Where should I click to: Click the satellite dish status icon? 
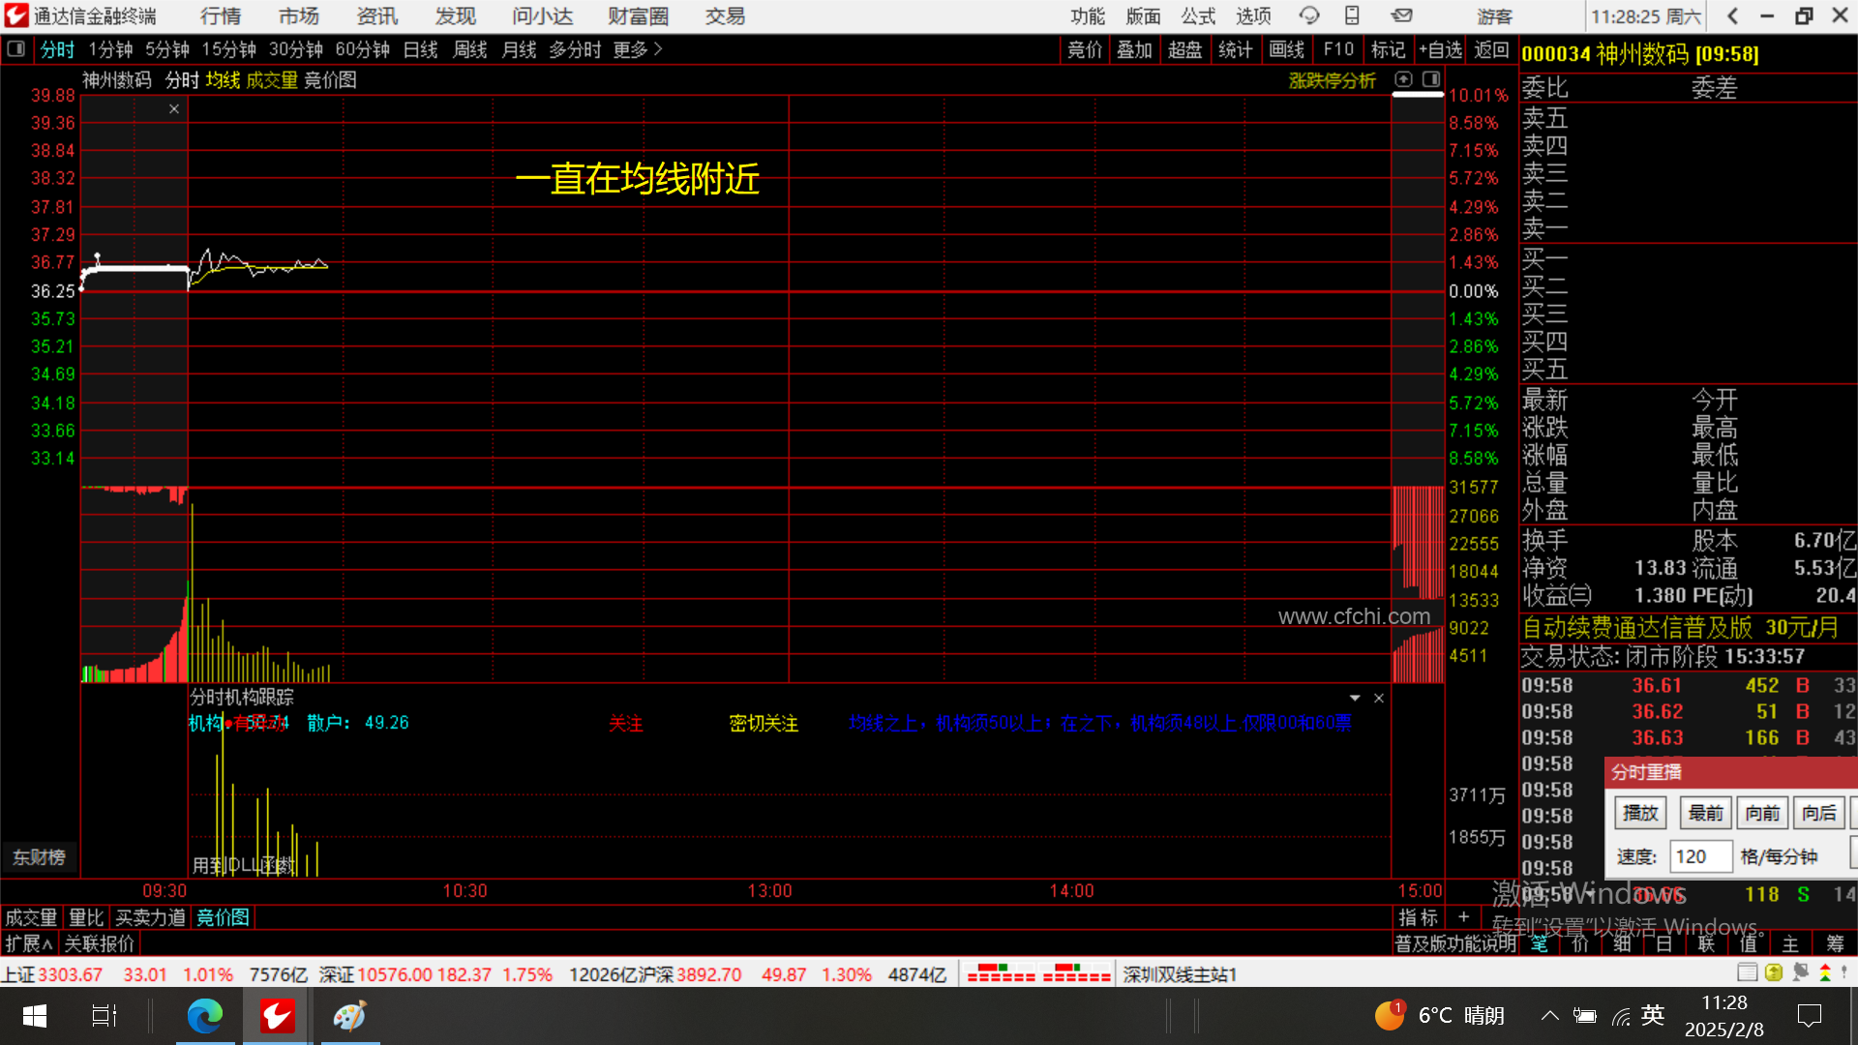[1800, 972]
